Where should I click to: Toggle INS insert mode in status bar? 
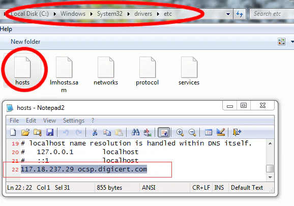point(219,188)
